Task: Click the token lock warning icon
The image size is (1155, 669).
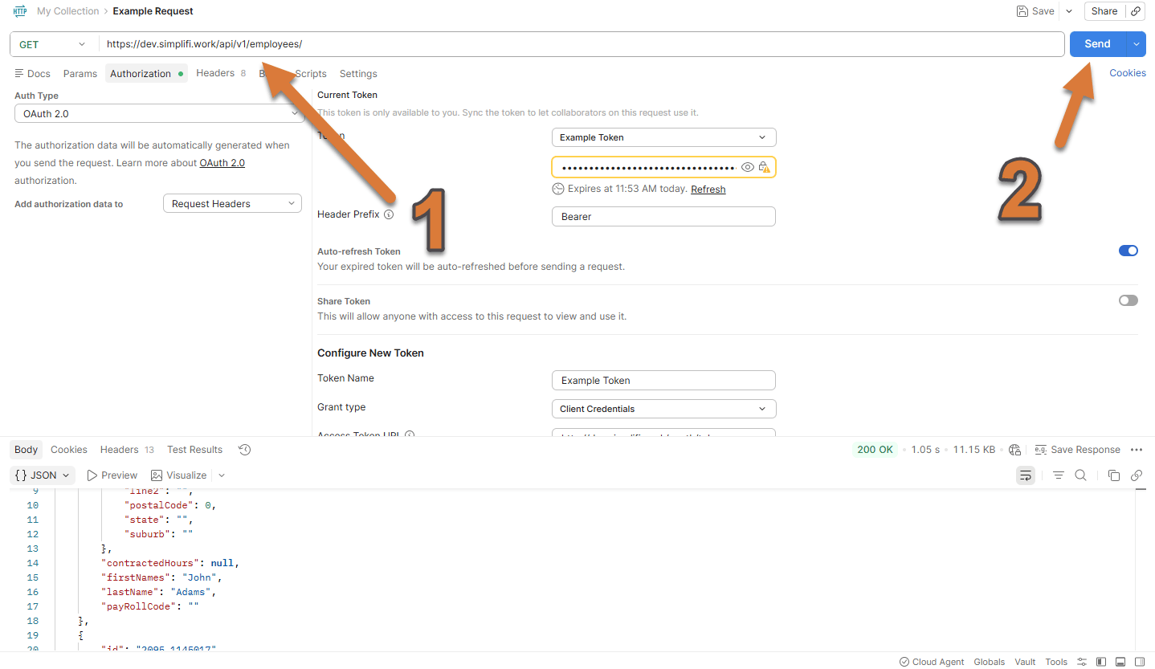Action: (x=765, y=167)
